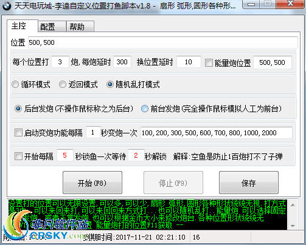Click the BMW logo icon in the title bar

click(7, 5)
